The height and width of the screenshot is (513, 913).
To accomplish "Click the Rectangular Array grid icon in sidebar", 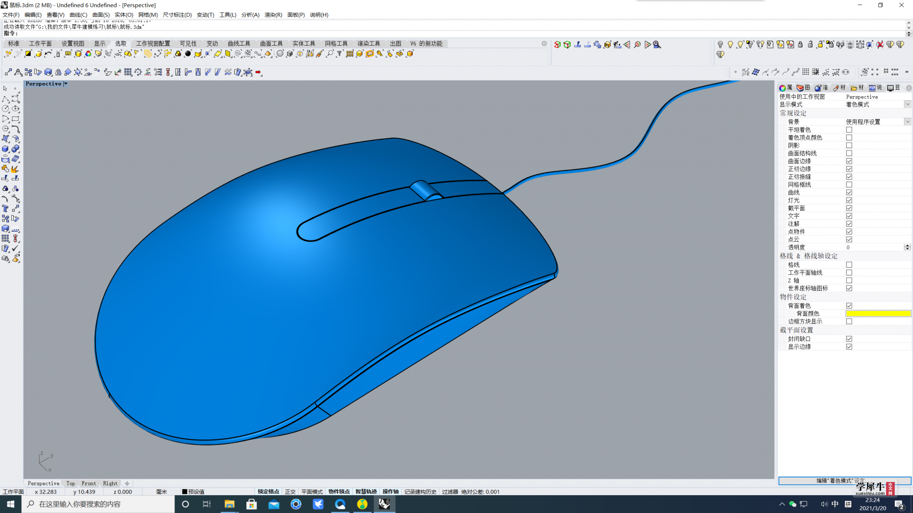I will click(5, 238).
